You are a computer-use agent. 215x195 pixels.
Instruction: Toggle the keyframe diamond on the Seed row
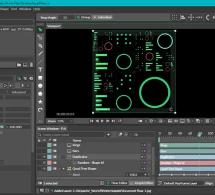coord(146,174)
